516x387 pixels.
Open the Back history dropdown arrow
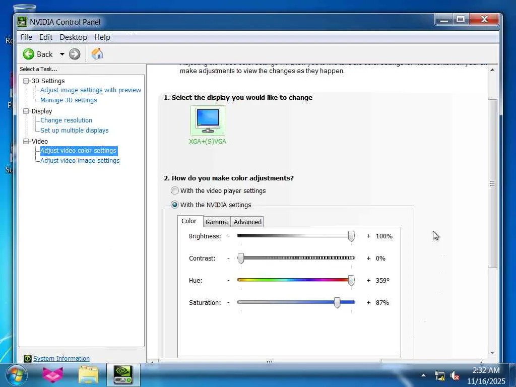[x=62, y=54]
